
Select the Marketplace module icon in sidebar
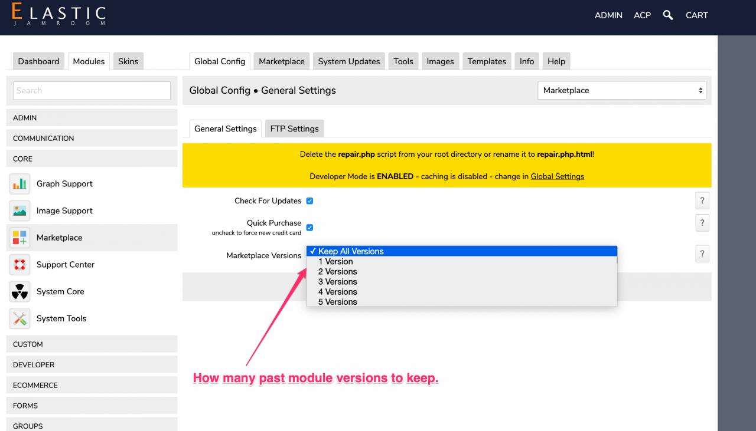click(x=19, y=238)
